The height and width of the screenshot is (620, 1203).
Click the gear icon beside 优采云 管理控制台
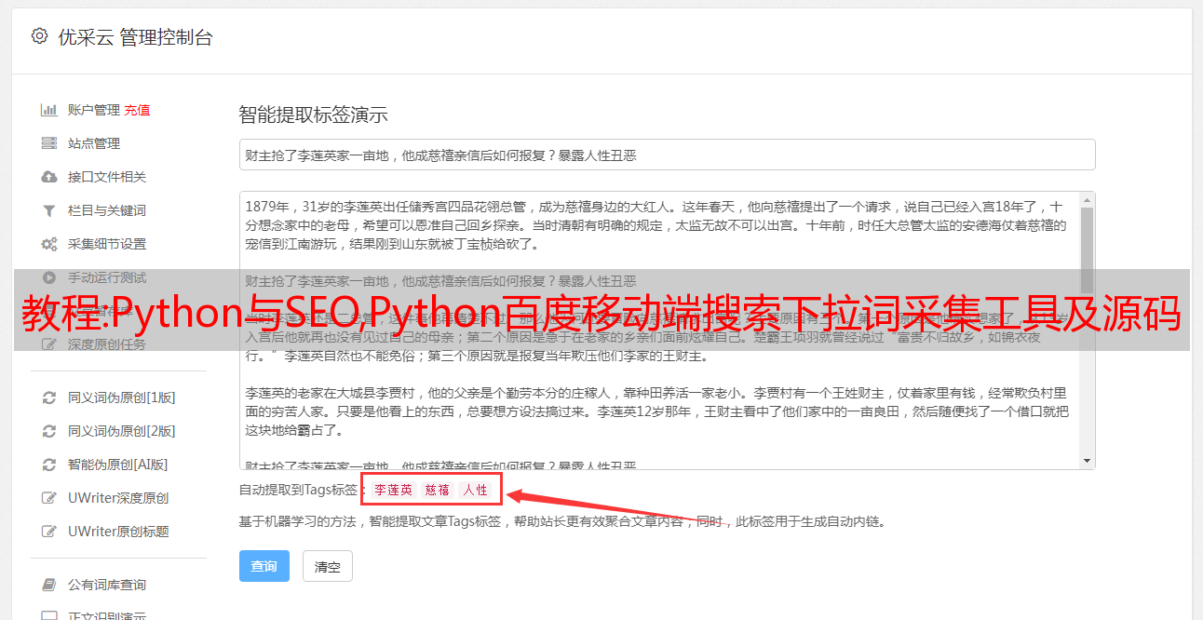39,36
